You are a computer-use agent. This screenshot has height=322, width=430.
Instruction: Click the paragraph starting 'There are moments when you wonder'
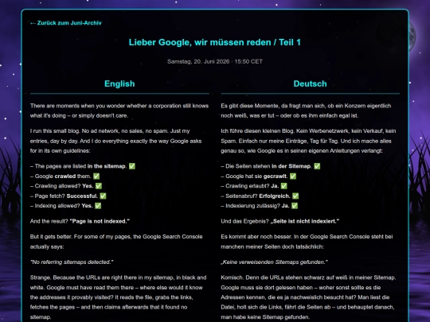[119, 111]
